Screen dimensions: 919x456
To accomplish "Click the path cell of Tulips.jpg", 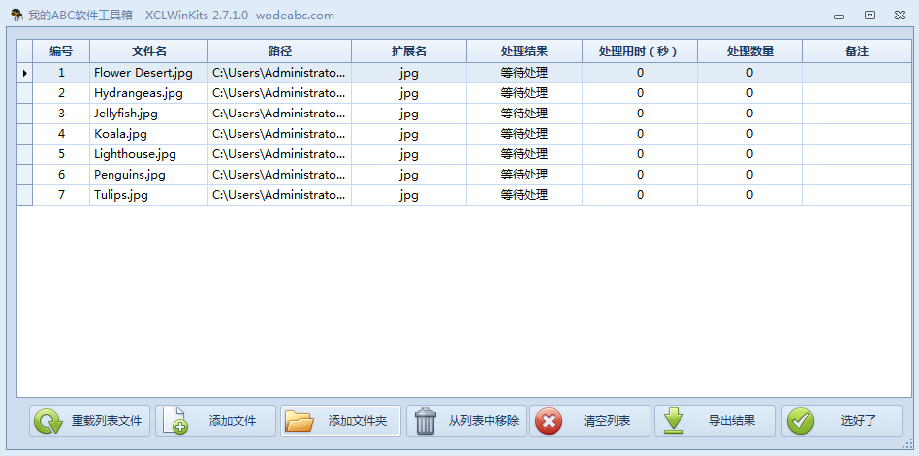I will (279, 195).
